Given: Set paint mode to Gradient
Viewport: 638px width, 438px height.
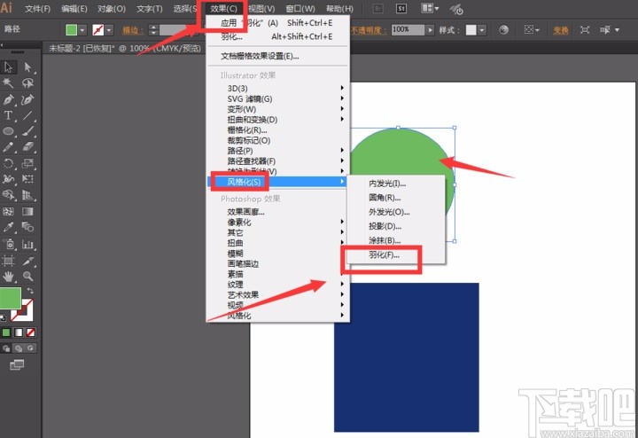Looking at the screenshot, I should pos(19,332).
